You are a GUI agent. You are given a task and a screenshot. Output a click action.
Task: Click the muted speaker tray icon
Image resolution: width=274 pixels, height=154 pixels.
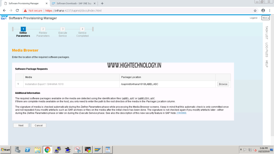tap(255, 150)
